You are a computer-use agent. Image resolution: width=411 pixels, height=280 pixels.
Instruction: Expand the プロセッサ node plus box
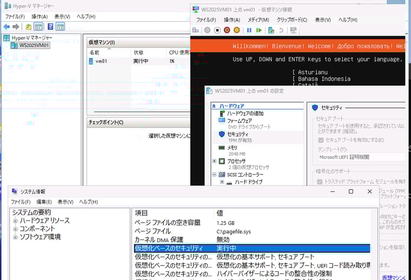[x=214, y=161]
